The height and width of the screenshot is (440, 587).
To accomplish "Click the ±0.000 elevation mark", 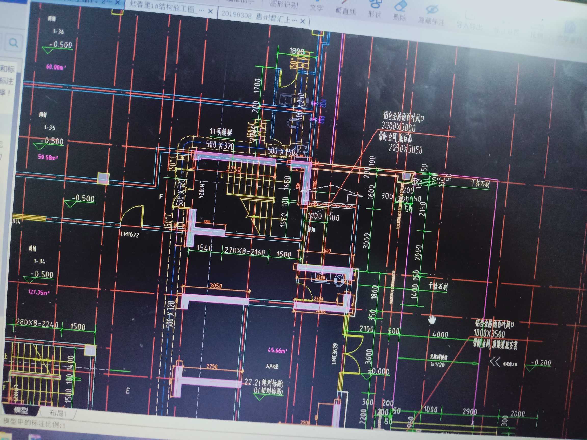I will (x=379, y=371).
